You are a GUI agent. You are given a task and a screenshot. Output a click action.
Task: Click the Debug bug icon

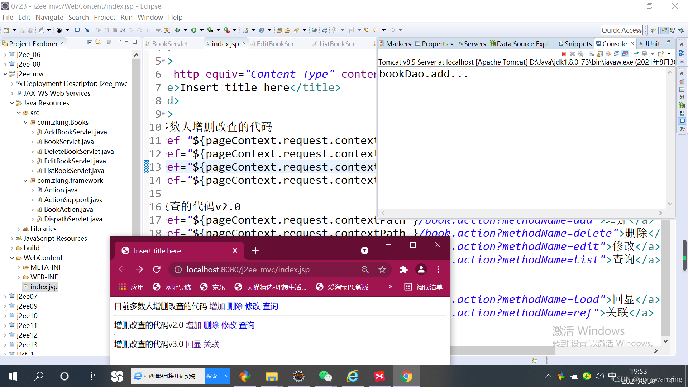point(177,30)
